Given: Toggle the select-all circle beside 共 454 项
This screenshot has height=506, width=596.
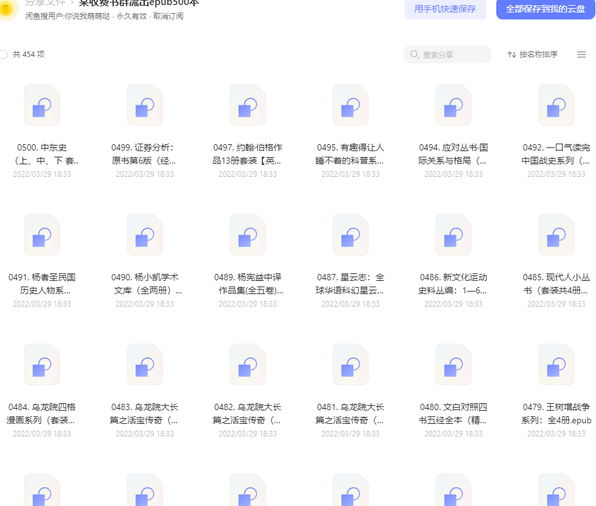Looking at the screenshot, I should coord(4,55).
